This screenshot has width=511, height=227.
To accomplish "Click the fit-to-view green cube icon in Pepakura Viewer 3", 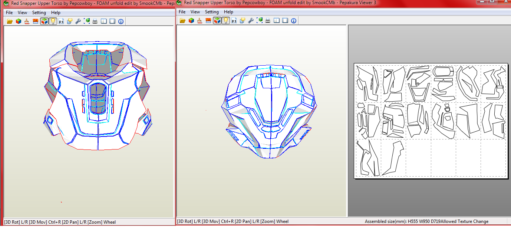I will point(260,20).
